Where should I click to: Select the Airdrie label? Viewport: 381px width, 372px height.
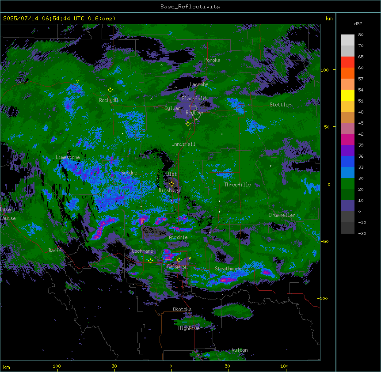pos(178,237)
